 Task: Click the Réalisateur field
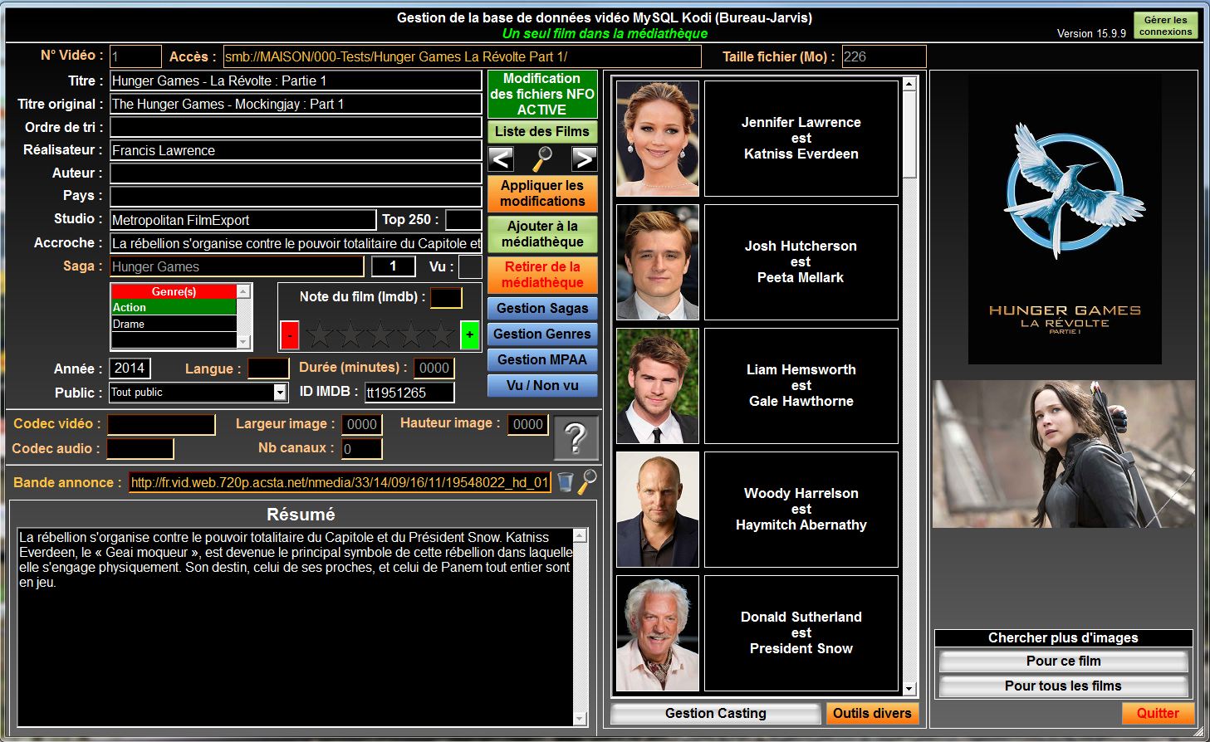pyautogui.click(x=296, y=150)
